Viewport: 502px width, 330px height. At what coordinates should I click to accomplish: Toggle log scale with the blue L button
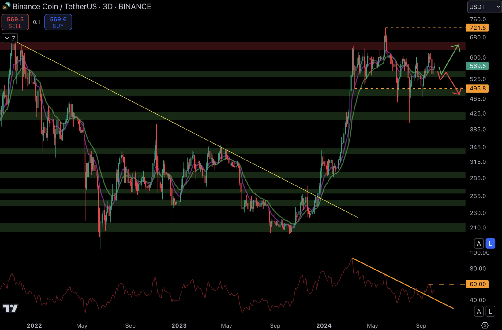[490, 243]
